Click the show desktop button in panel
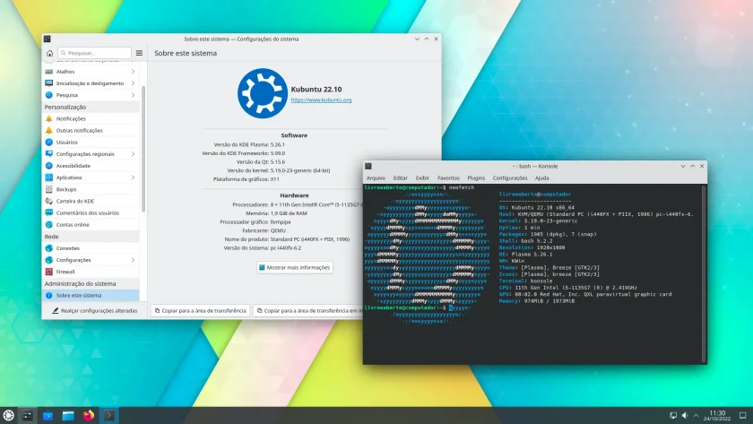Viewport: 753px width, 424px height. [x=742, y=416]
